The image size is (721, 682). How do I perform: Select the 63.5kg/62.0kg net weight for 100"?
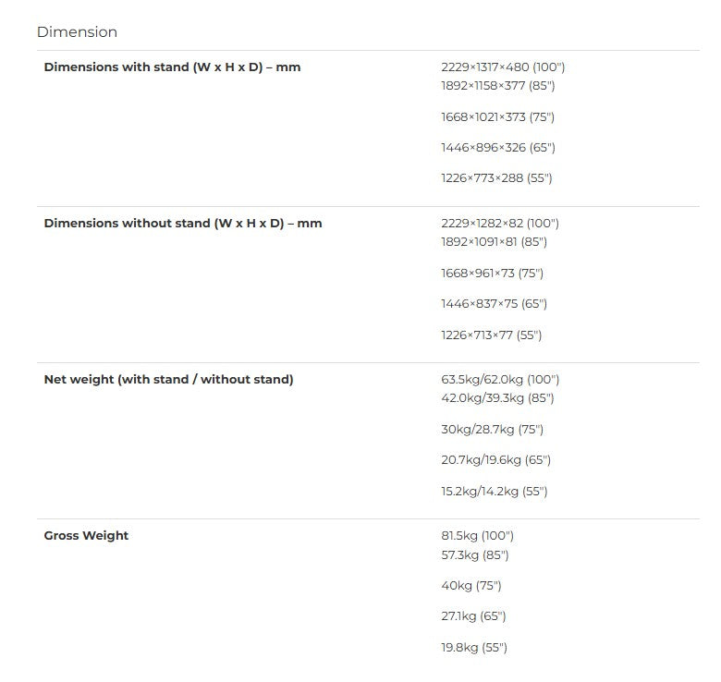pos(500,380)
